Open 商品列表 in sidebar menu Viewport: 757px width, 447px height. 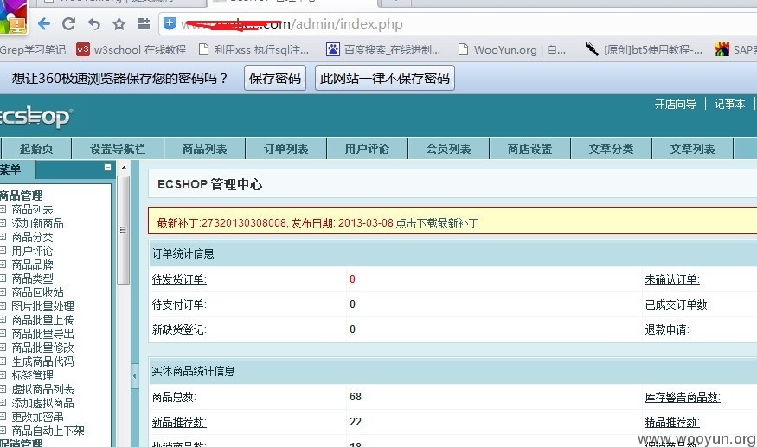[32, 209]
